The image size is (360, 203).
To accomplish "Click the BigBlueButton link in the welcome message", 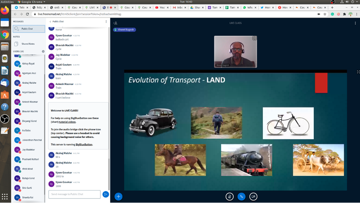I will pos(84,144).
